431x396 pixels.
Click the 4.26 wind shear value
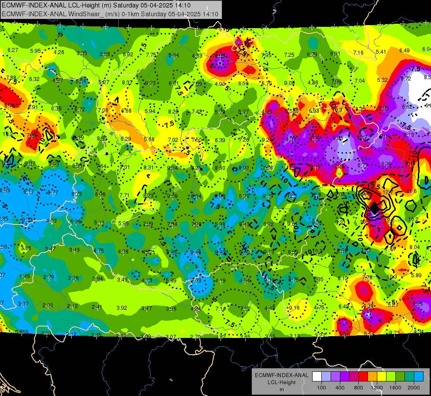coord(59,52)
